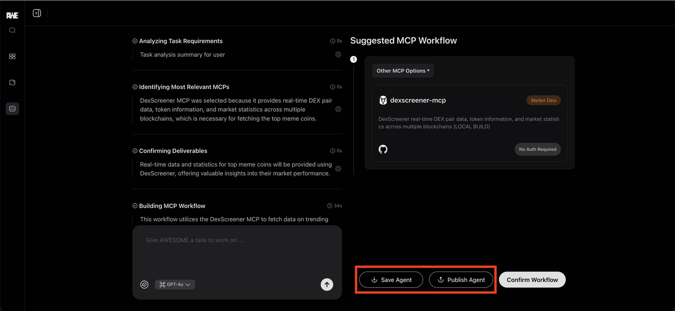Click the DexScreener real-time DEX pair description
Screen dimensions: 675x311
tap(469, 123)
